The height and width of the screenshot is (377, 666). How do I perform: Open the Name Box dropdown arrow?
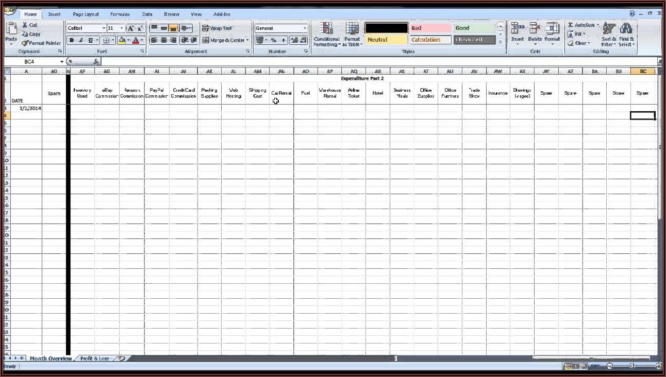tap(62, 62)
